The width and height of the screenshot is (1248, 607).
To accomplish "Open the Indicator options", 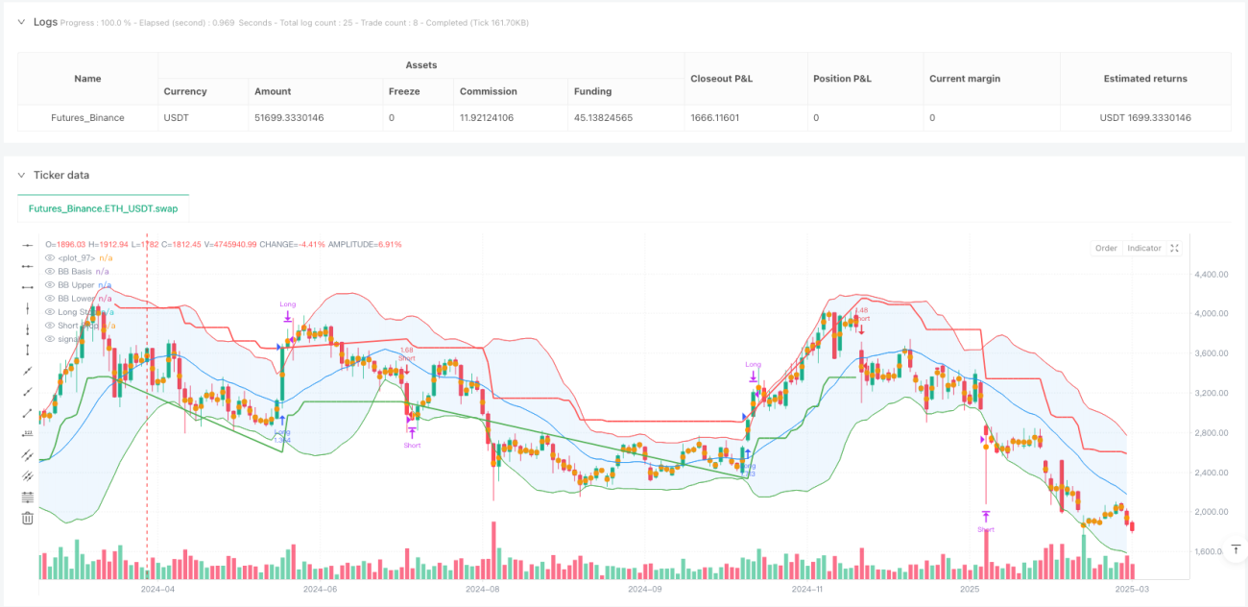I will (1143, 248).
